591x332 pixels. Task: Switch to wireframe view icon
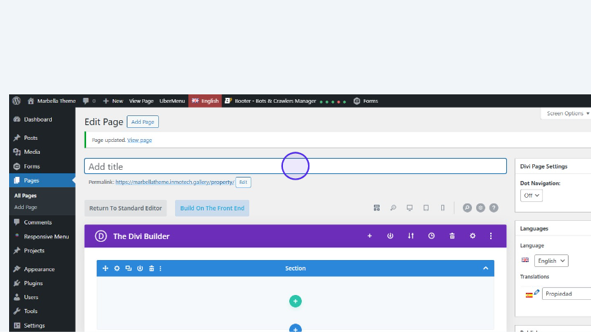click(376, 208)
